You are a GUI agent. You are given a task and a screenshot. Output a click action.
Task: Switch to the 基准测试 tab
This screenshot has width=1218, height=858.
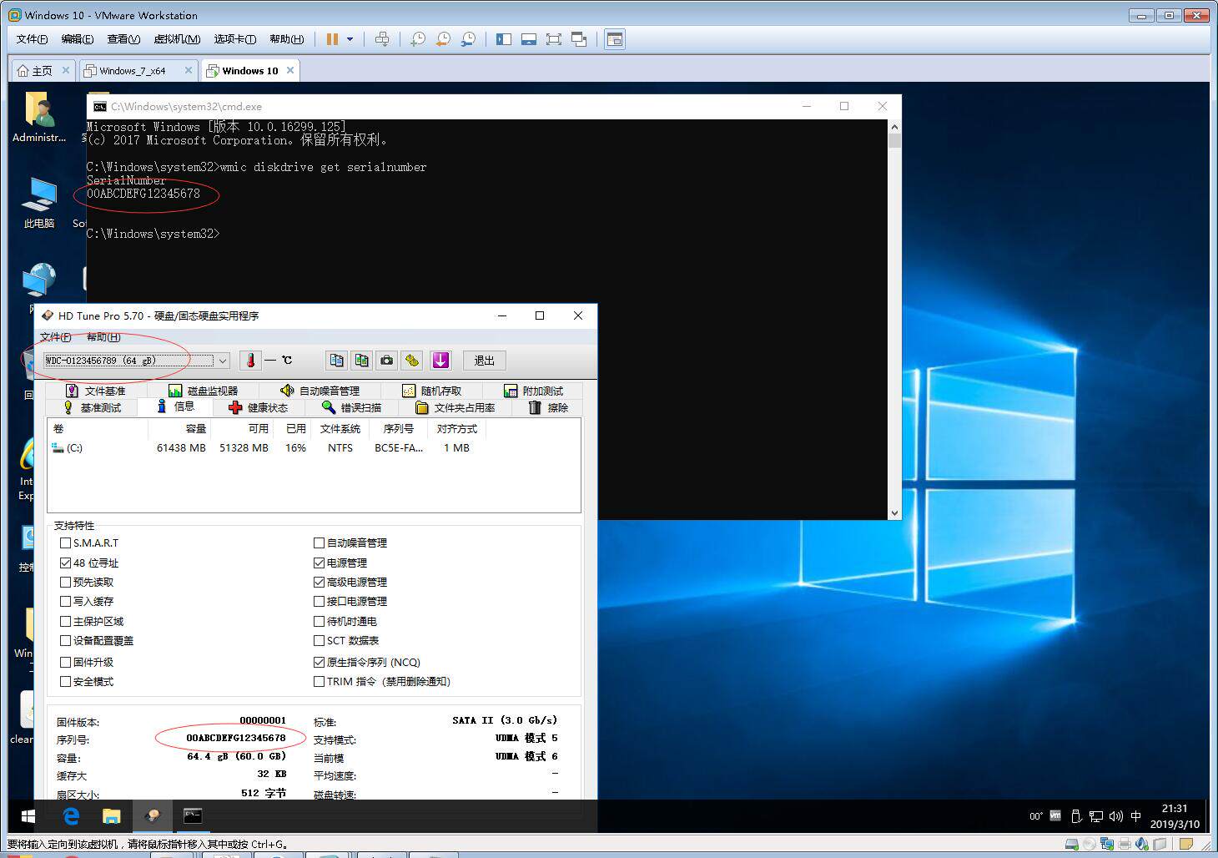pos(93,407)
